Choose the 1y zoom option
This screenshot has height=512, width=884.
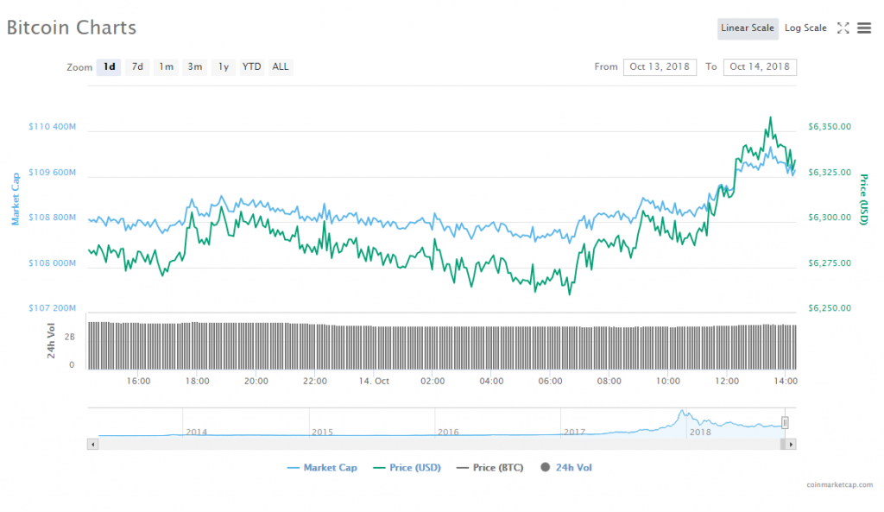click(x=224, y=66)
